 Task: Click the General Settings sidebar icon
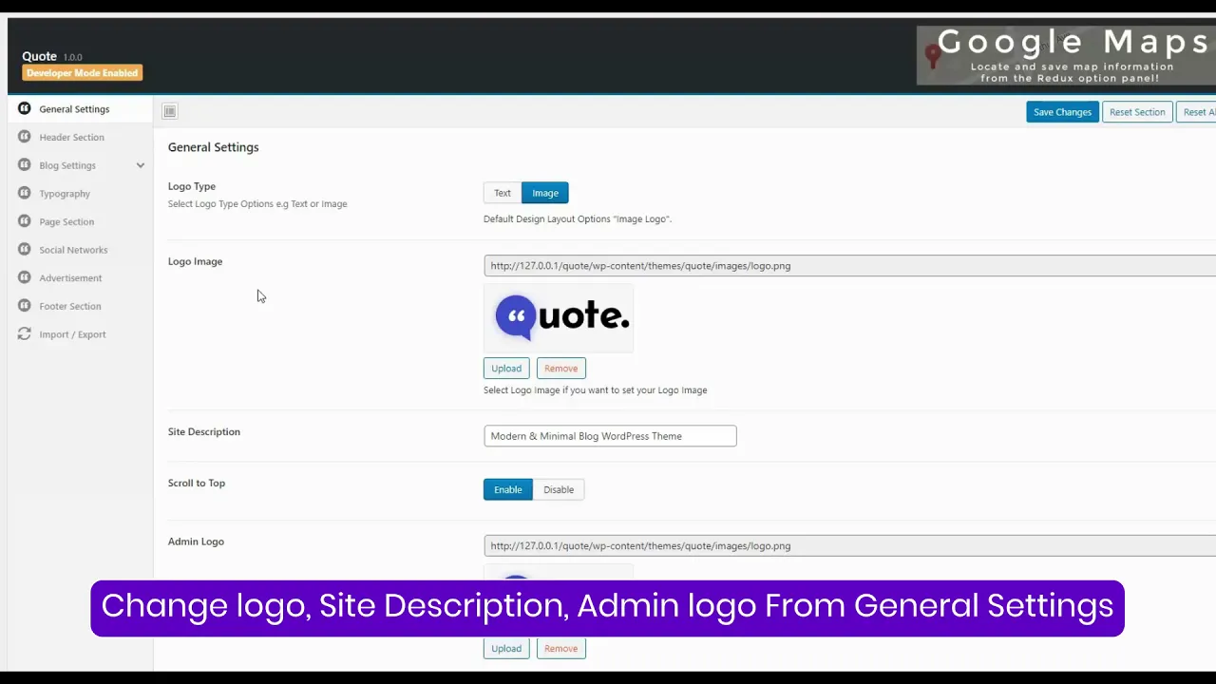[x=25, y=108]
